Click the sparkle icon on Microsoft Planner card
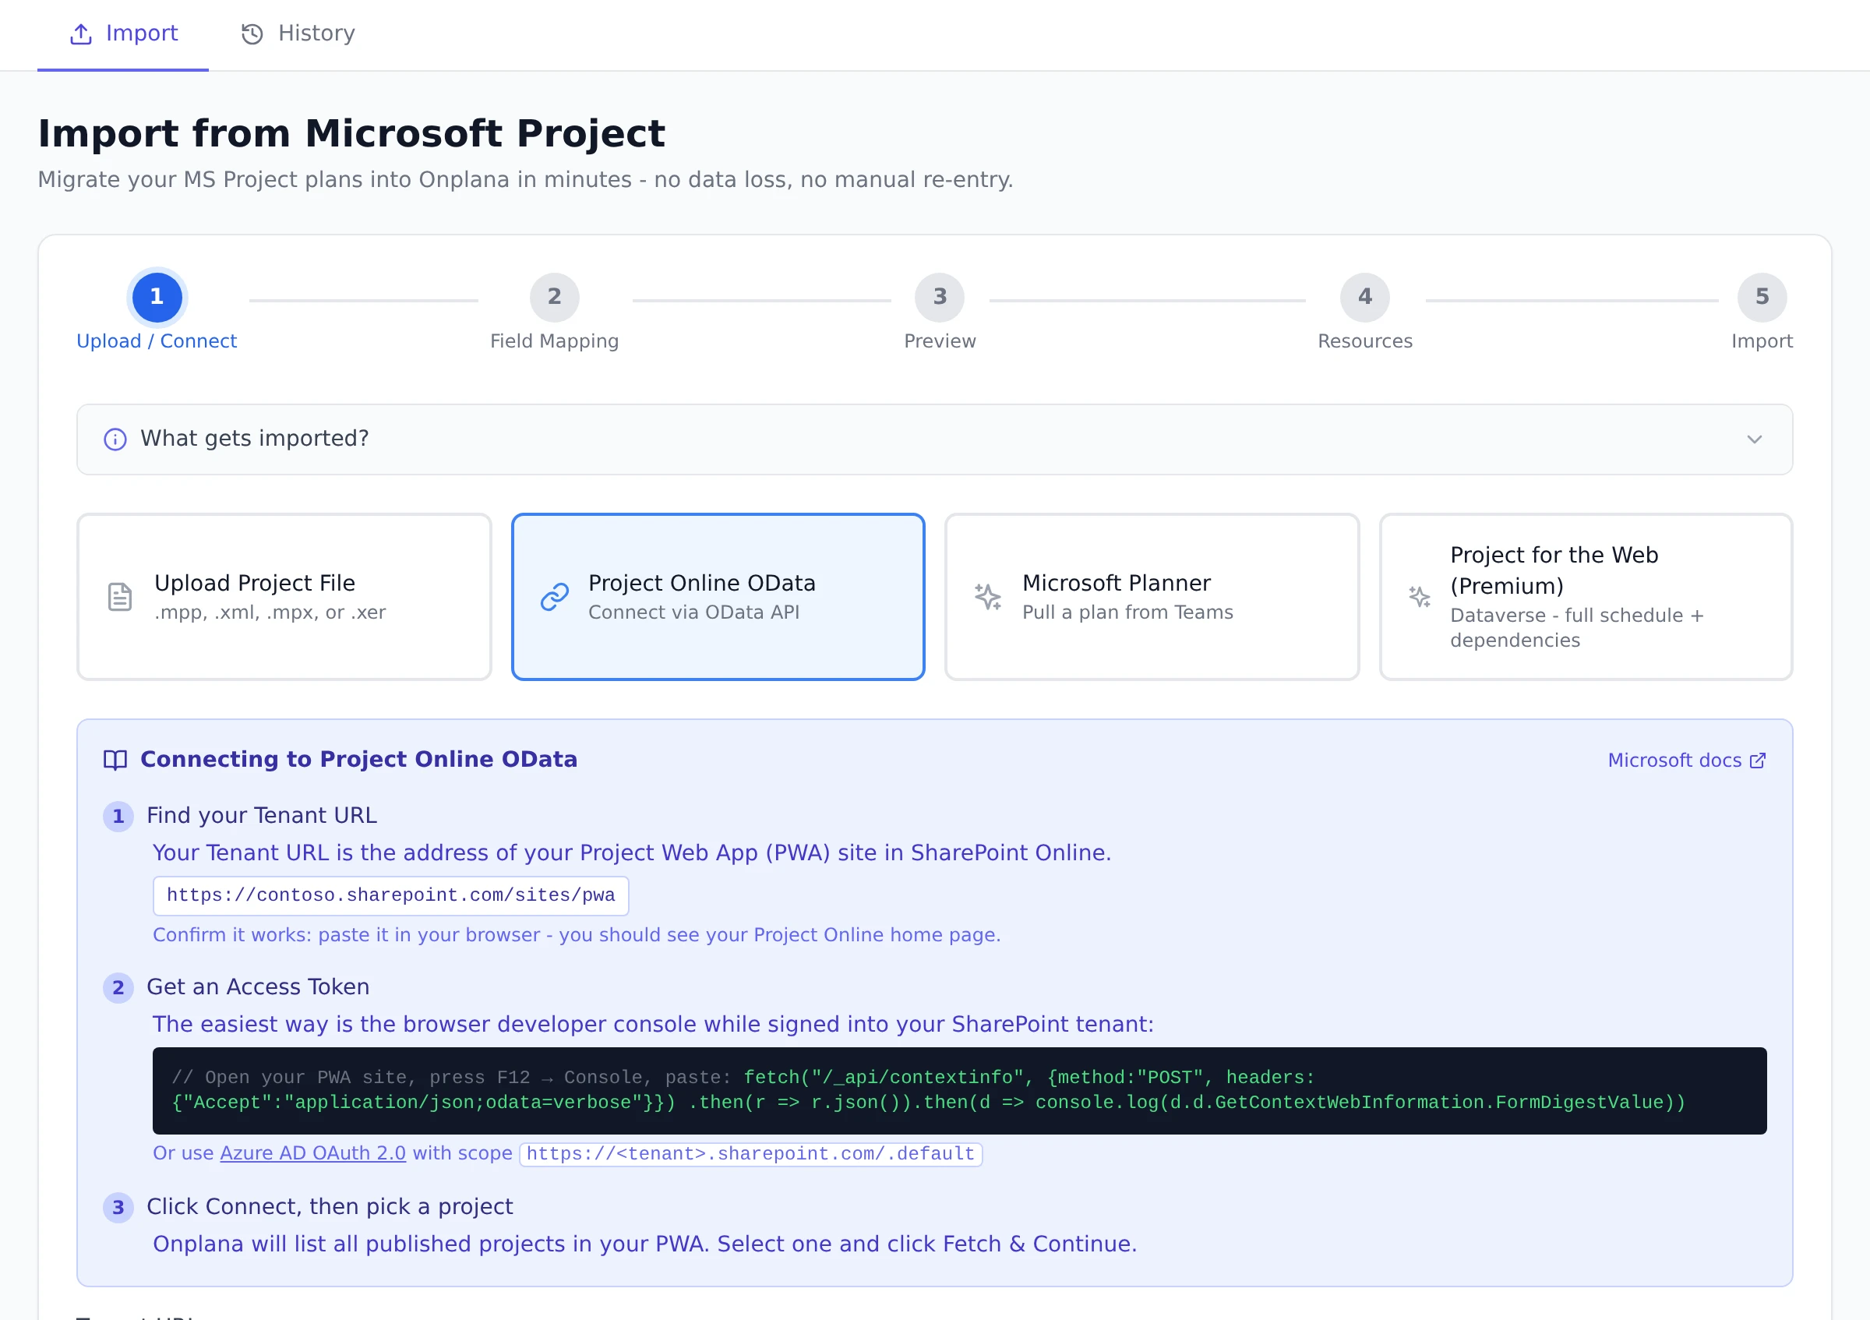The width and height of the screenshot is (1870, 1320). click(988, 597)
